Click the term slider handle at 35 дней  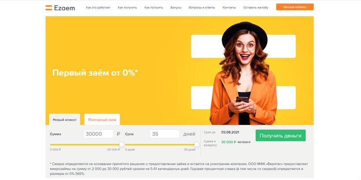click(x=197, y=144)
